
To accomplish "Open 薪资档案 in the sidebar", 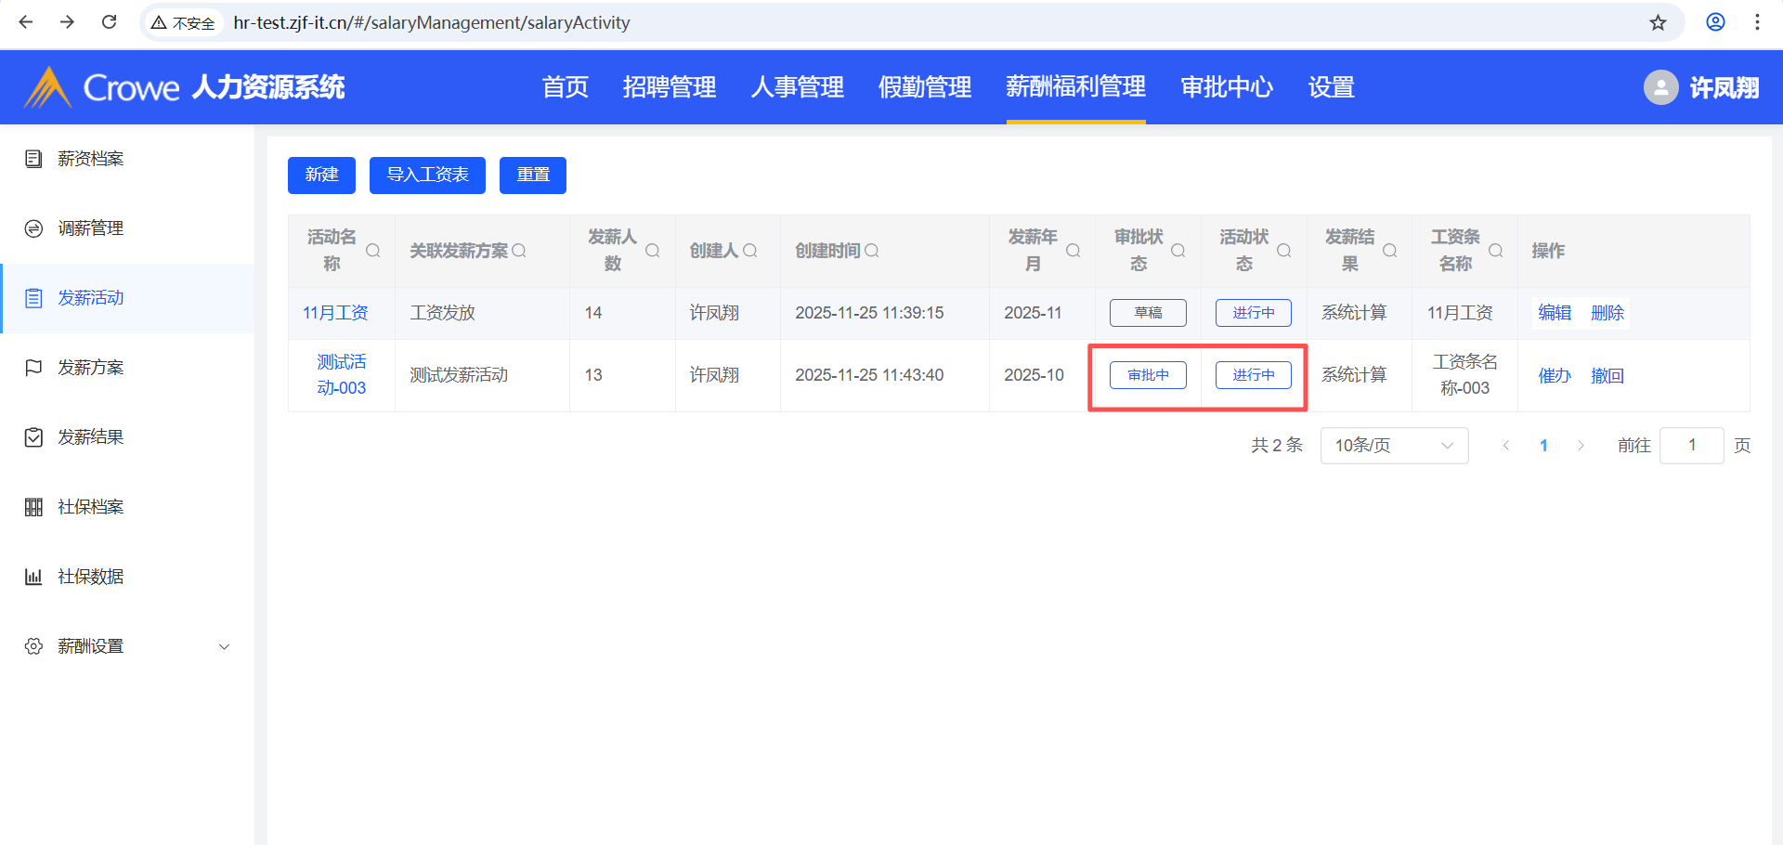I will pos(91,159).
